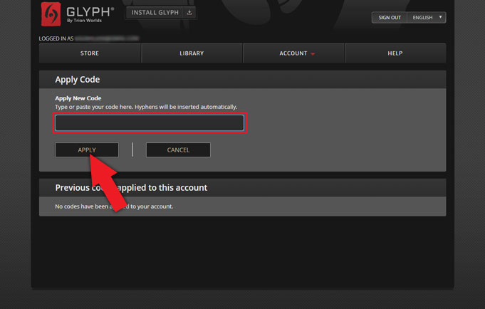
Task: Select the 'No codes have been applied' message
Action: (114, 206)
